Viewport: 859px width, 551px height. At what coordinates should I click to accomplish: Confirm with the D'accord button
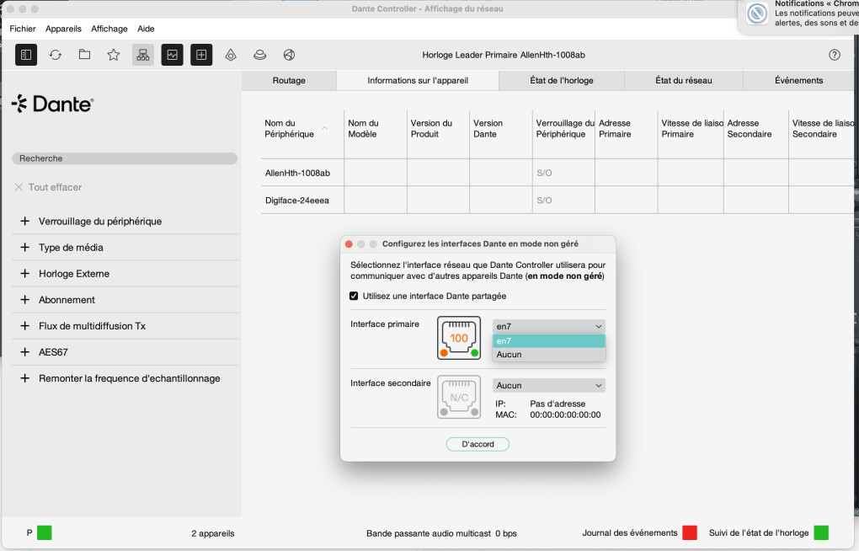478,444
